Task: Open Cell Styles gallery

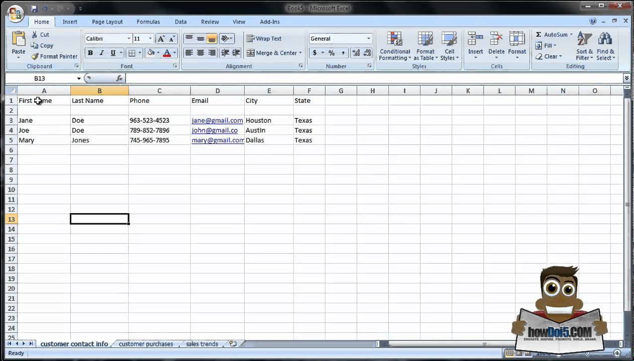Action: [449, 46]
